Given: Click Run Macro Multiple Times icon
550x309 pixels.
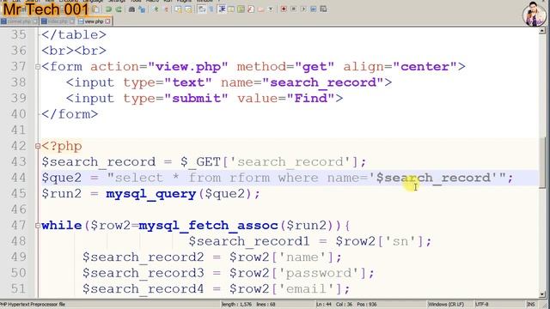Looking at the screenshot, I should pos(313,9).
